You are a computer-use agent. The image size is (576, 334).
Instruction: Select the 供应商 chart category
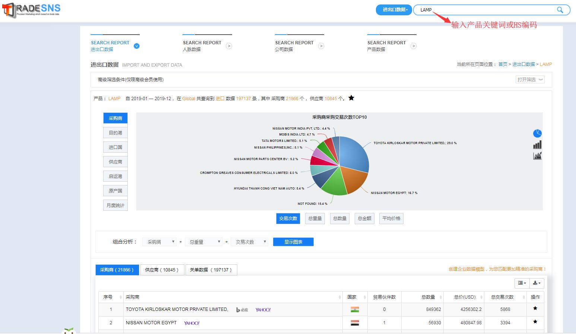115,162
